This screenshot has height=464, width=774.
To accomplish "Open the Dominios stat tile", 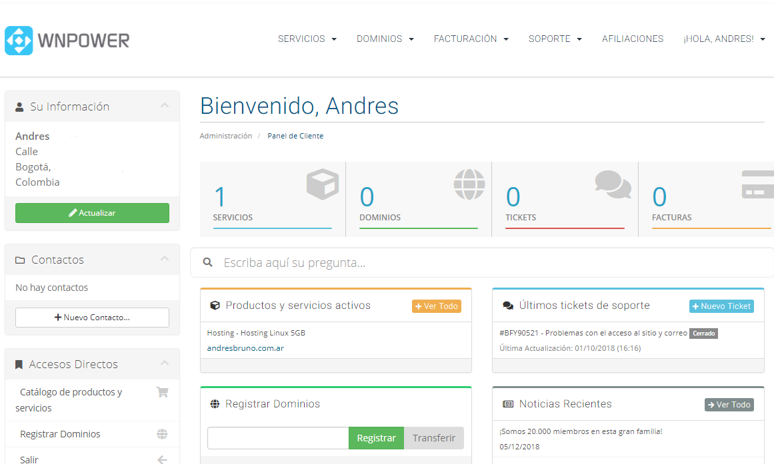I will (419, 199).
